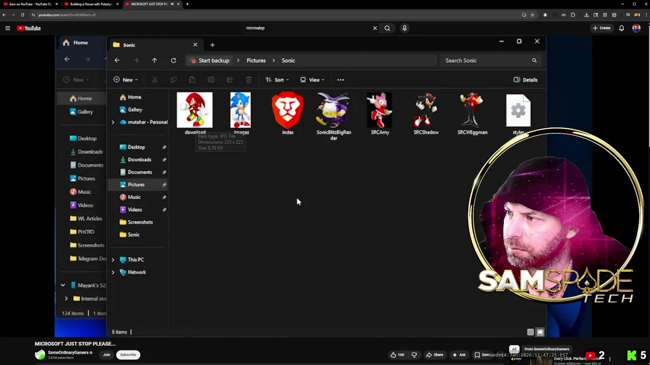The image size is (650, 365).
Task: Click the Join channel button
Action: (107, 355)
